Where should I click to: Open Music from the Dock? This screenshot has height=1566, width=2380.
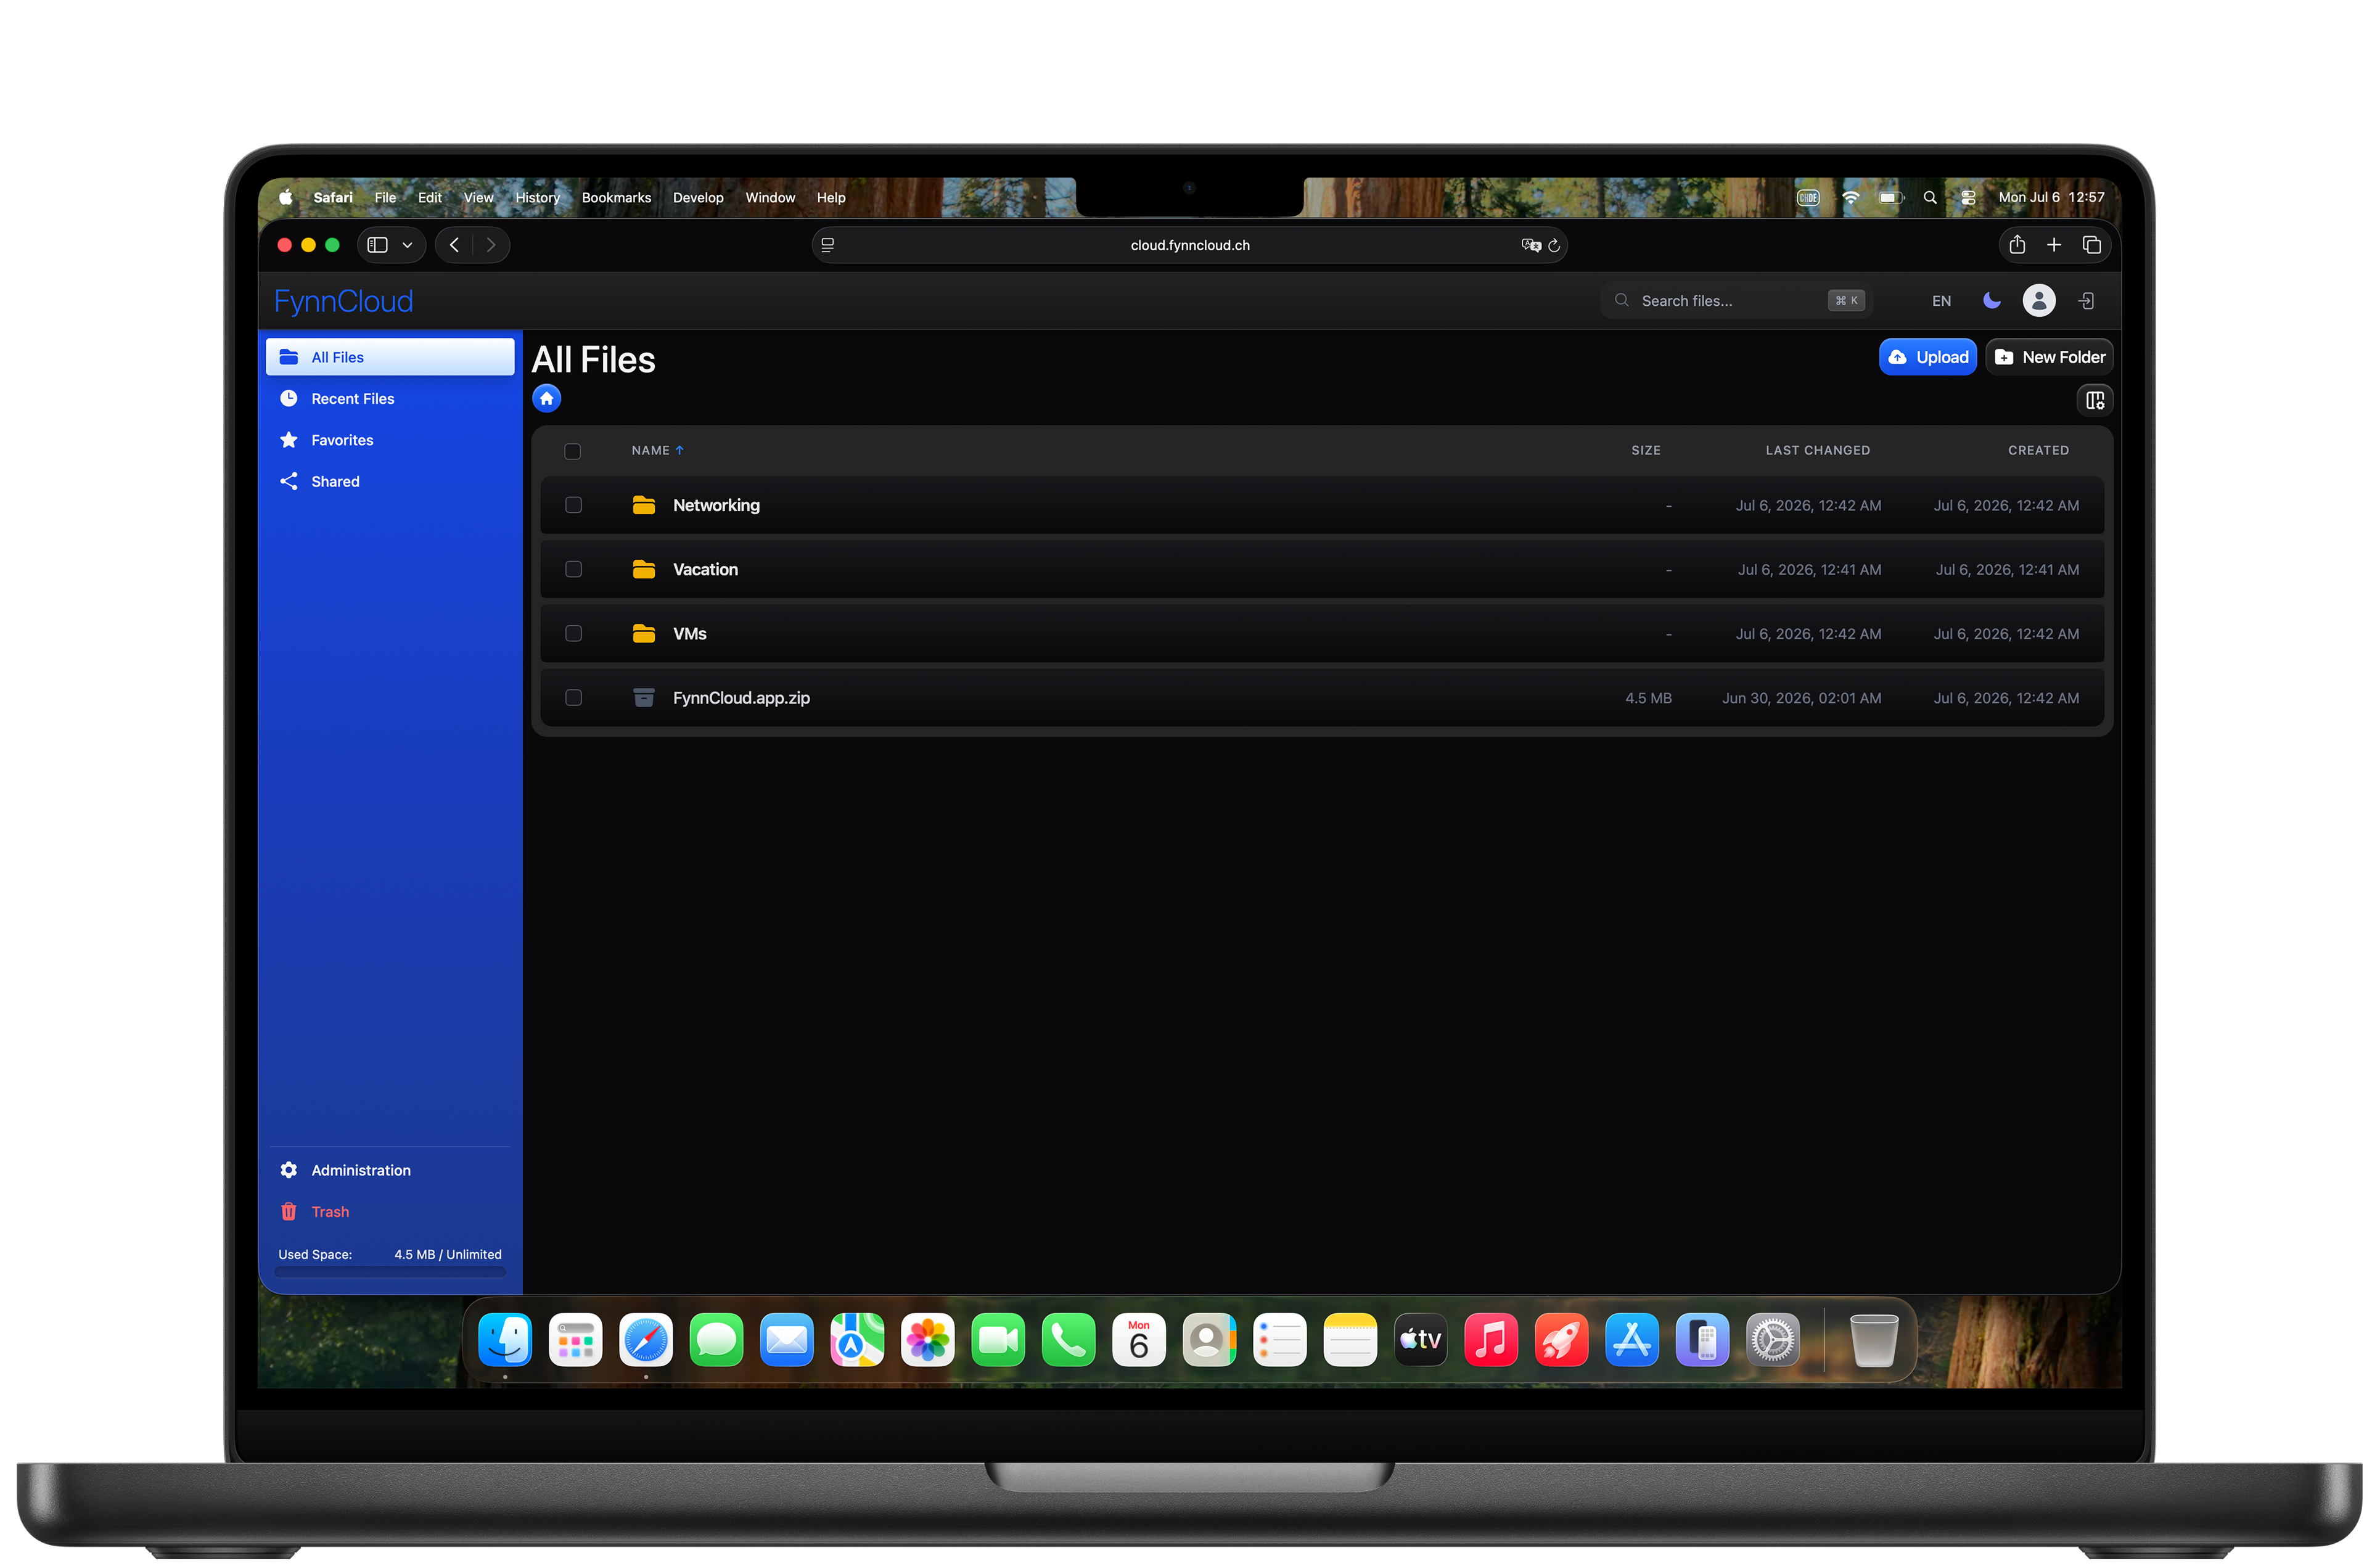click(1490, 1339)
